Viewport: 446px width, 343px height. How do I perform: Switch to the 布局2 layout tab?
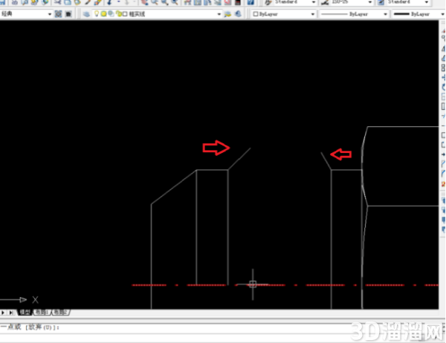click(x=61, y=313)
